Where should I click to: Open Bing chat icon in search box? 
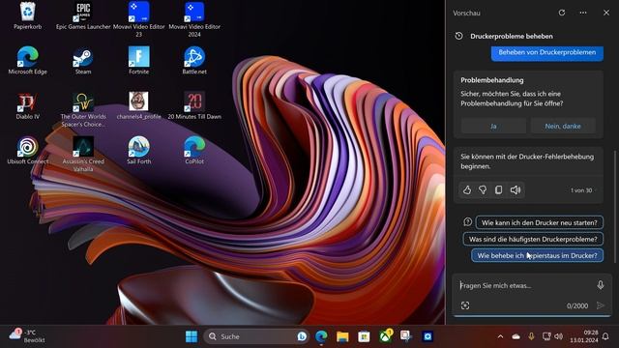click(302, 336)
